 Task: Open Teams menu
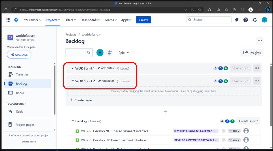[x=111, y=20]
